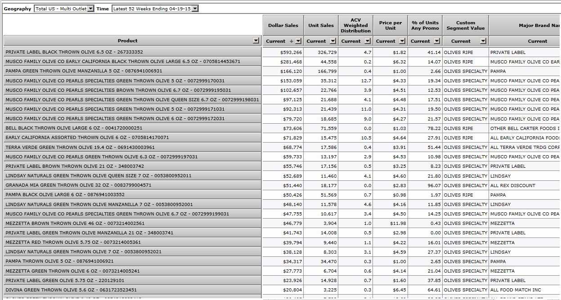This screenshot has width=561, height=300.
Task: Open the Geography dropdown
Action: click(90, 9)
